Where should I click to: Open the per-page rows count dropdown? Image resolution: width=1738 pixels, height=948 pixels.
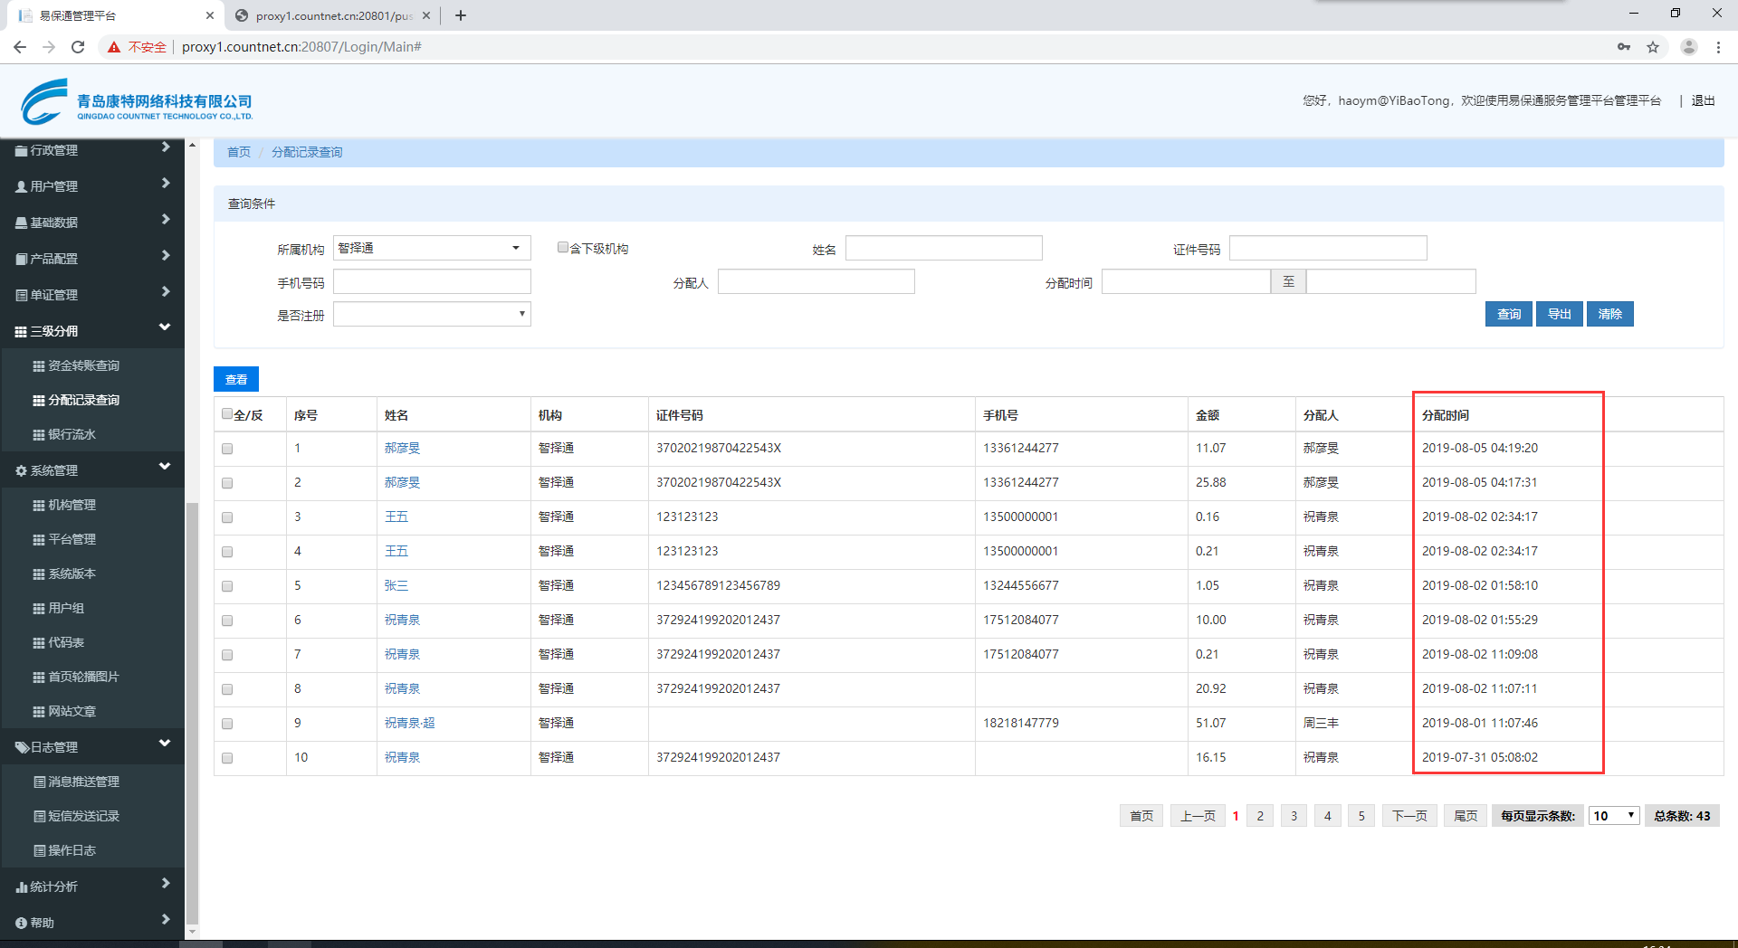[x=1614, y=816]
